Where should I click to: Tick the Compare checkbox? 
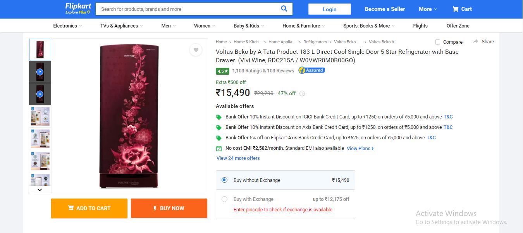[x=438, y=42]
